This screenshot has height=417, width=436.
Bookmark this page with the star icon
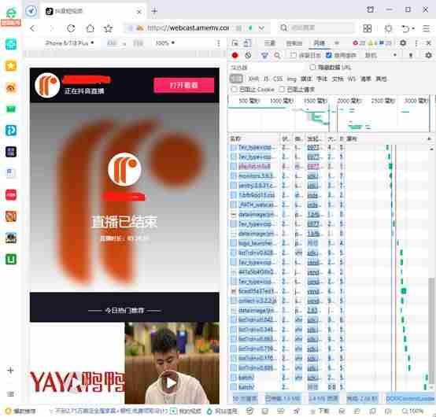pos(108,28)
